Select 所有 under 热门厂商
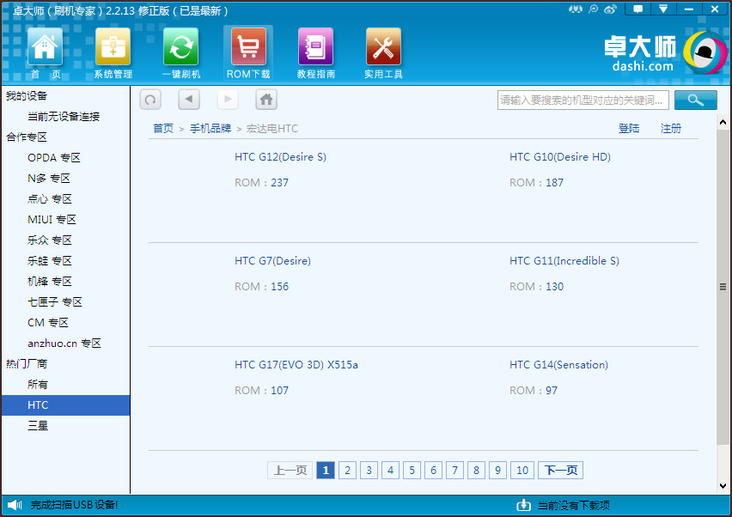The height and width of the screenshot is (517, 732). [x=66, y=385]
